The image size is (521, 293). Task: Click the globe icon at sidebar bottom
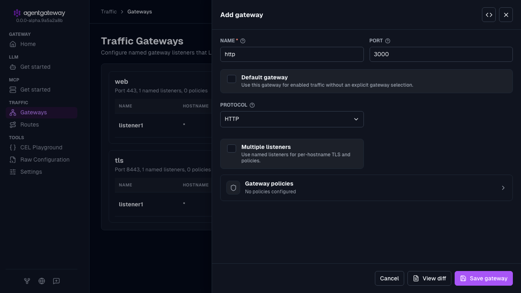tap(42, 281)
